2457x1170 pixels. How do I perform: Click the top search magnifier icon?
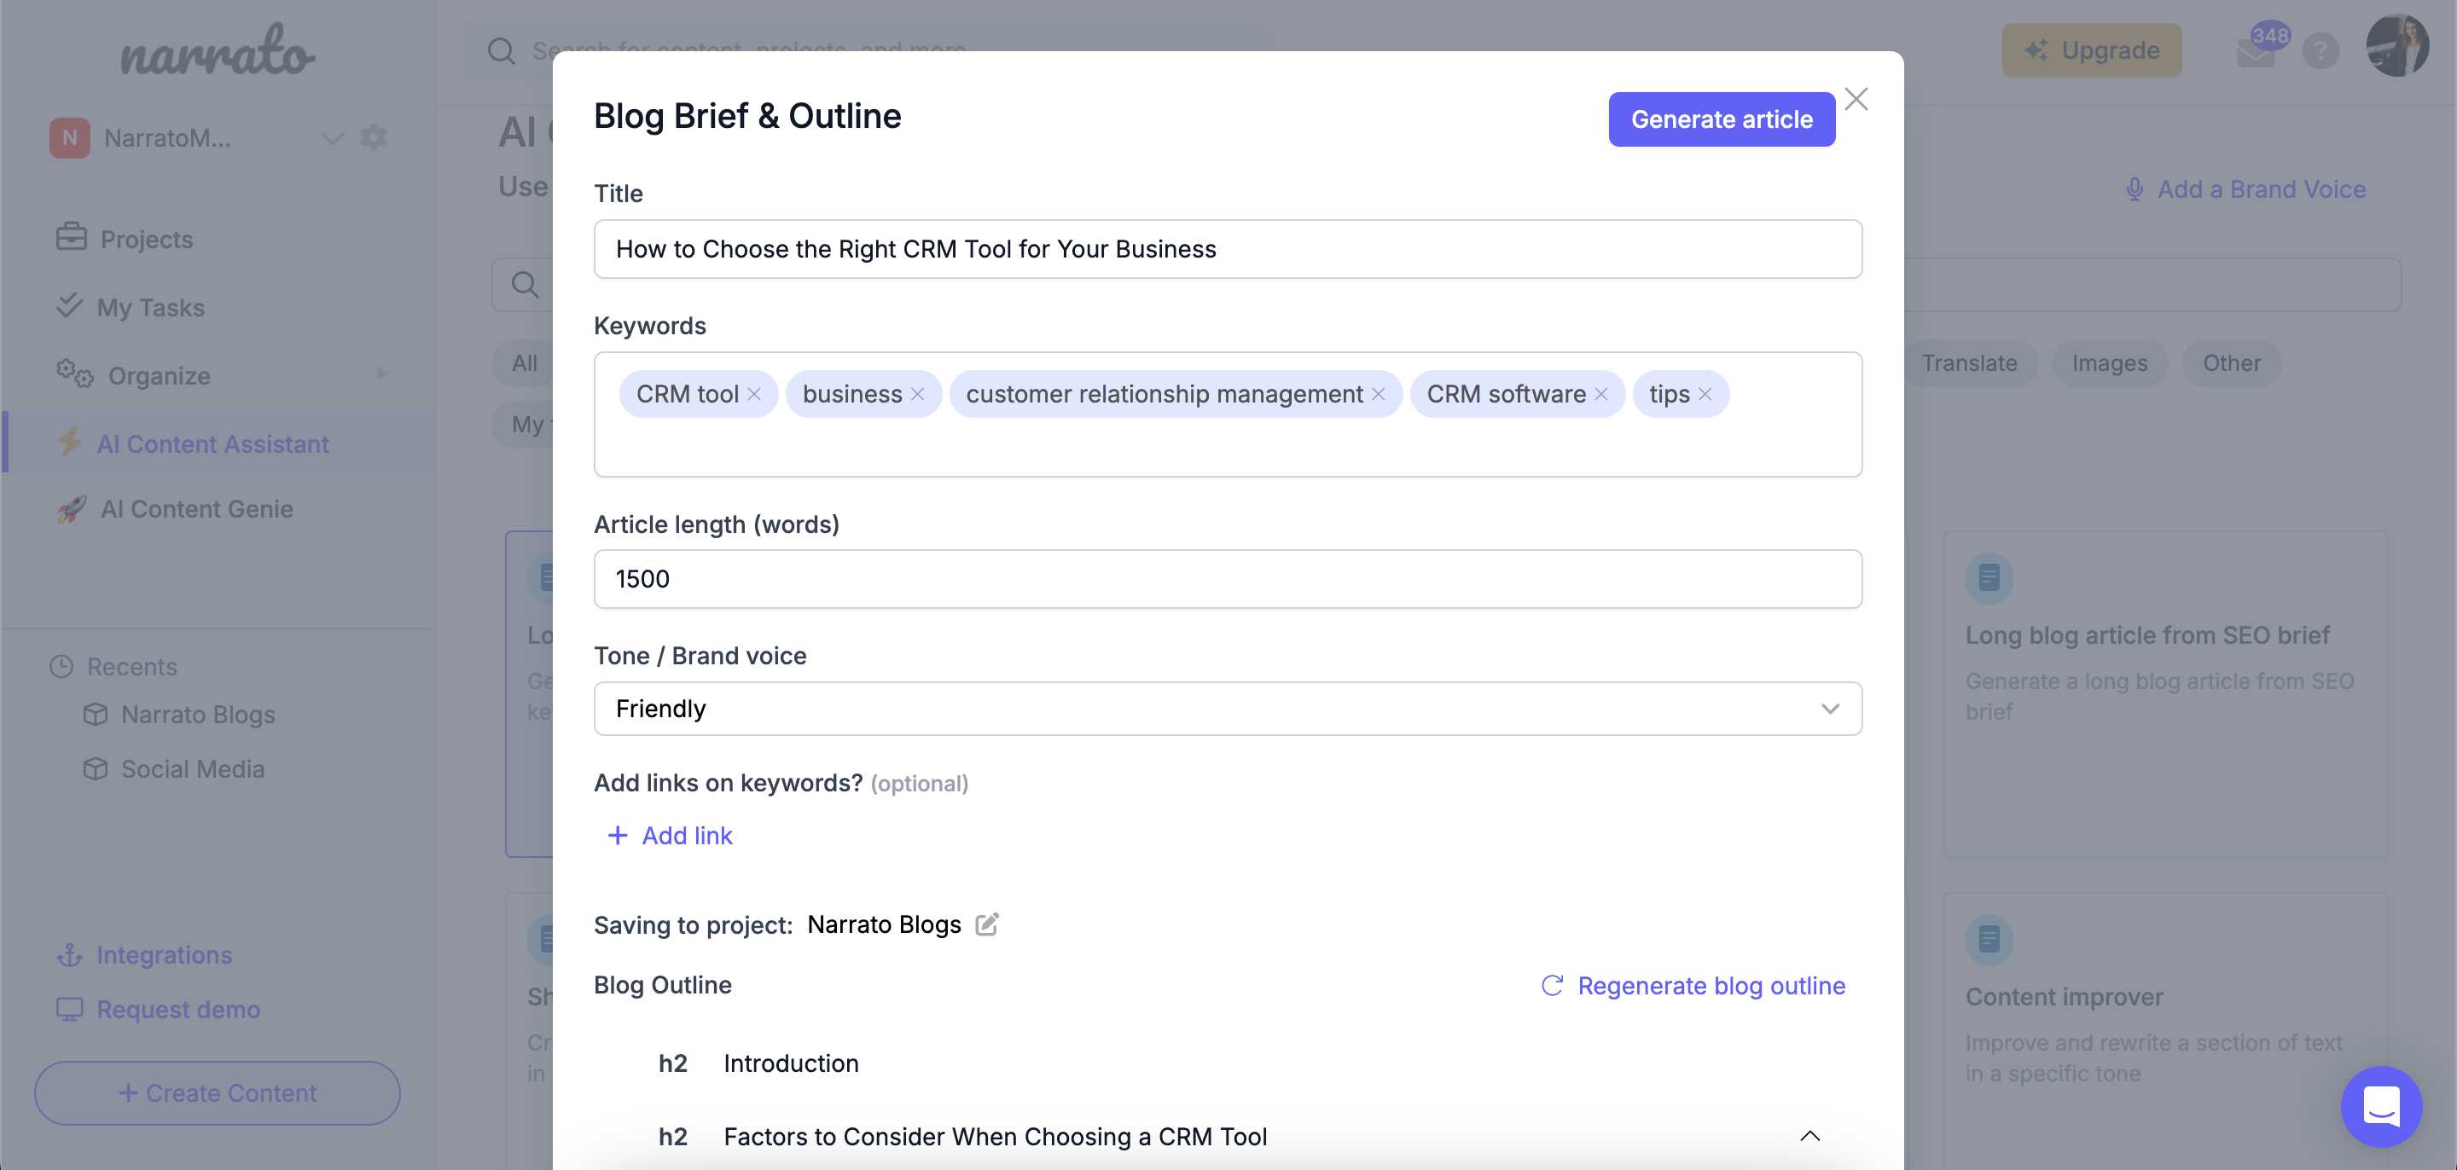(502, 50)
